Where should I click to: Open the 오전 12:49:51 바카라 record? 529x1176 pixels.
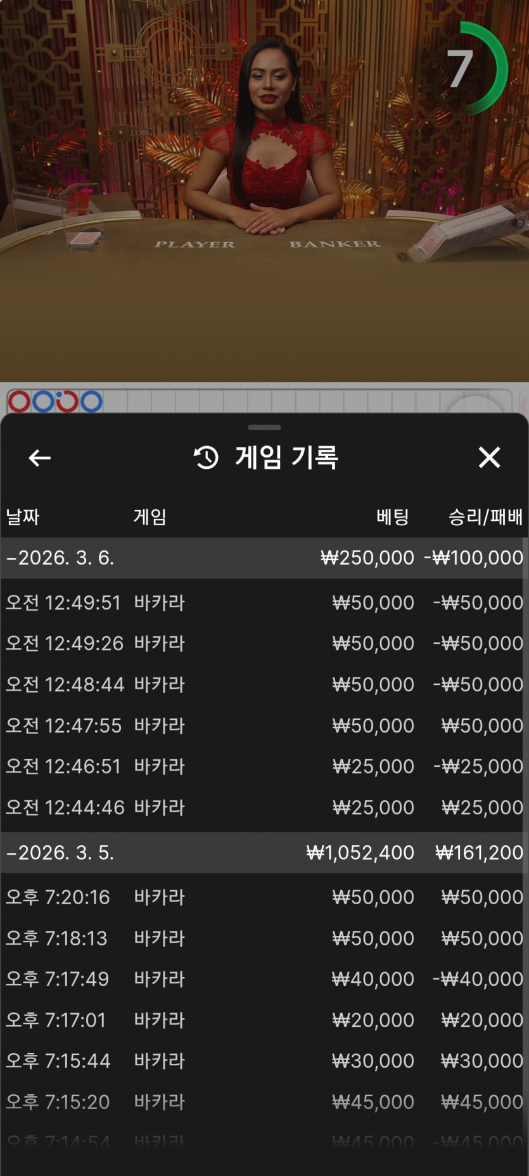pos(264,602)
